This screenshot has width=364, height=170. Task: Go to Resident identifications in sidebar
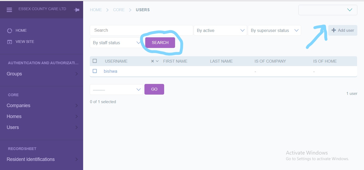(31, 159)
